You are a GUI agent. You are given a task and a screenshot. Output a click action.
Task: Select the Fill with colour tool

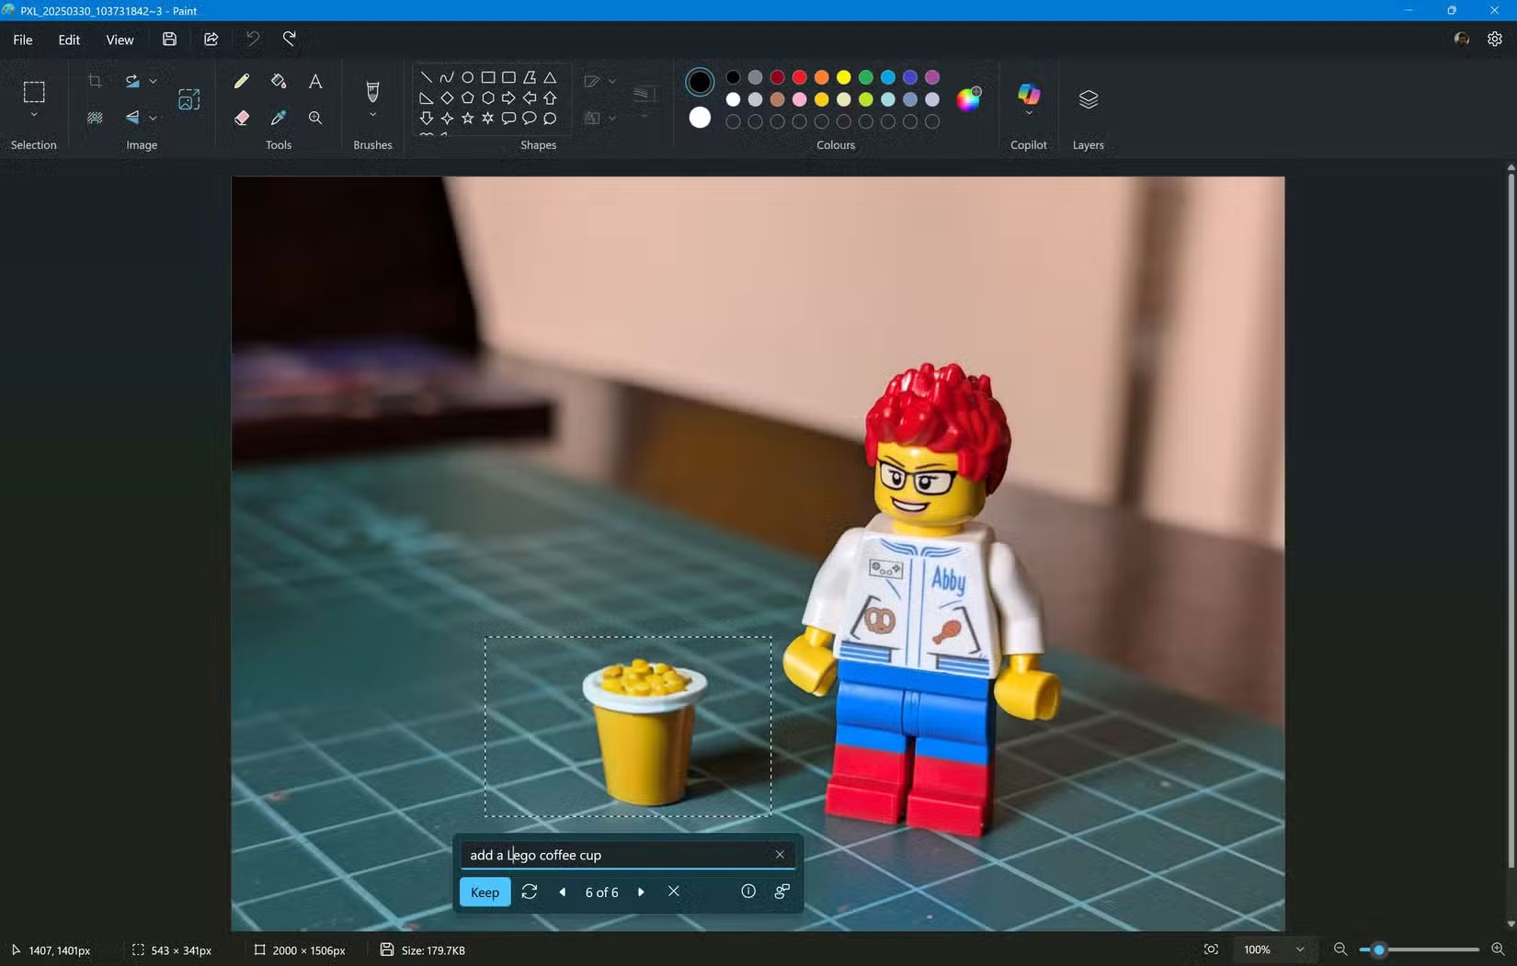point(278,81)
